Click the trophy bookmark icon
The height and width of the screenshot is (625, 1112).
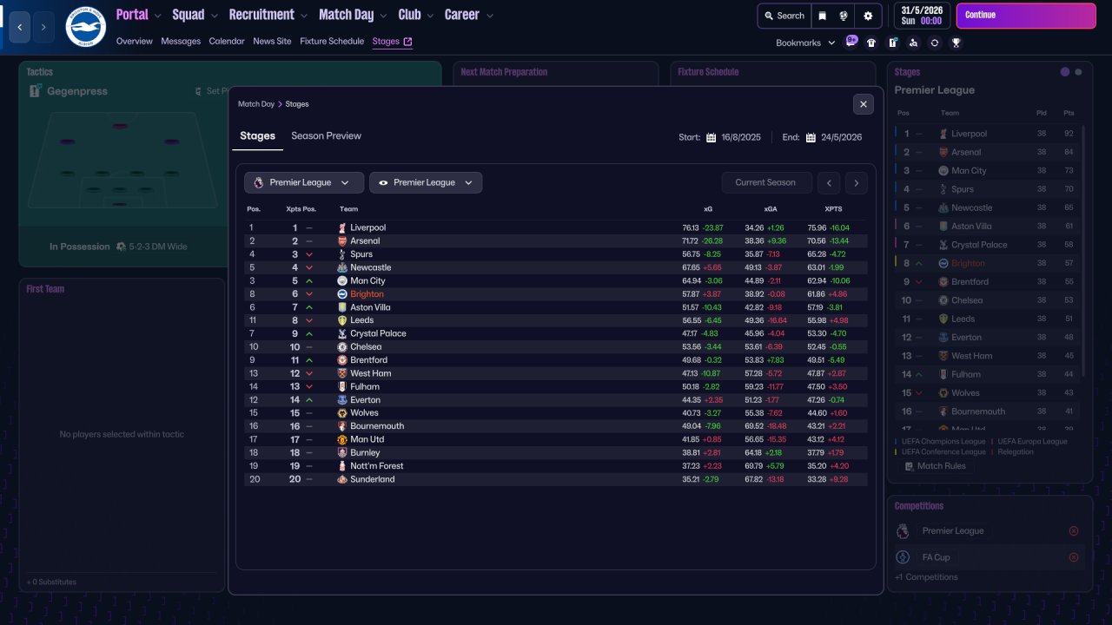[x=956, y=43]
